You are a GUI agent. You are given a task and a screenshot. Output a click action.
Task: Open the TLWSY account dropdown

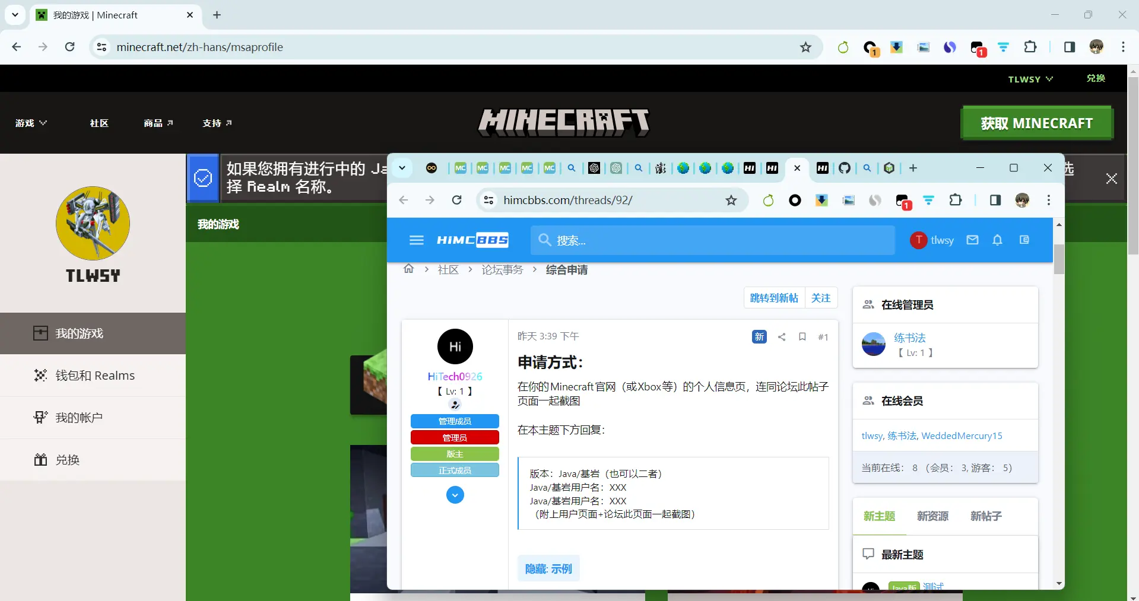(1031, 78)
